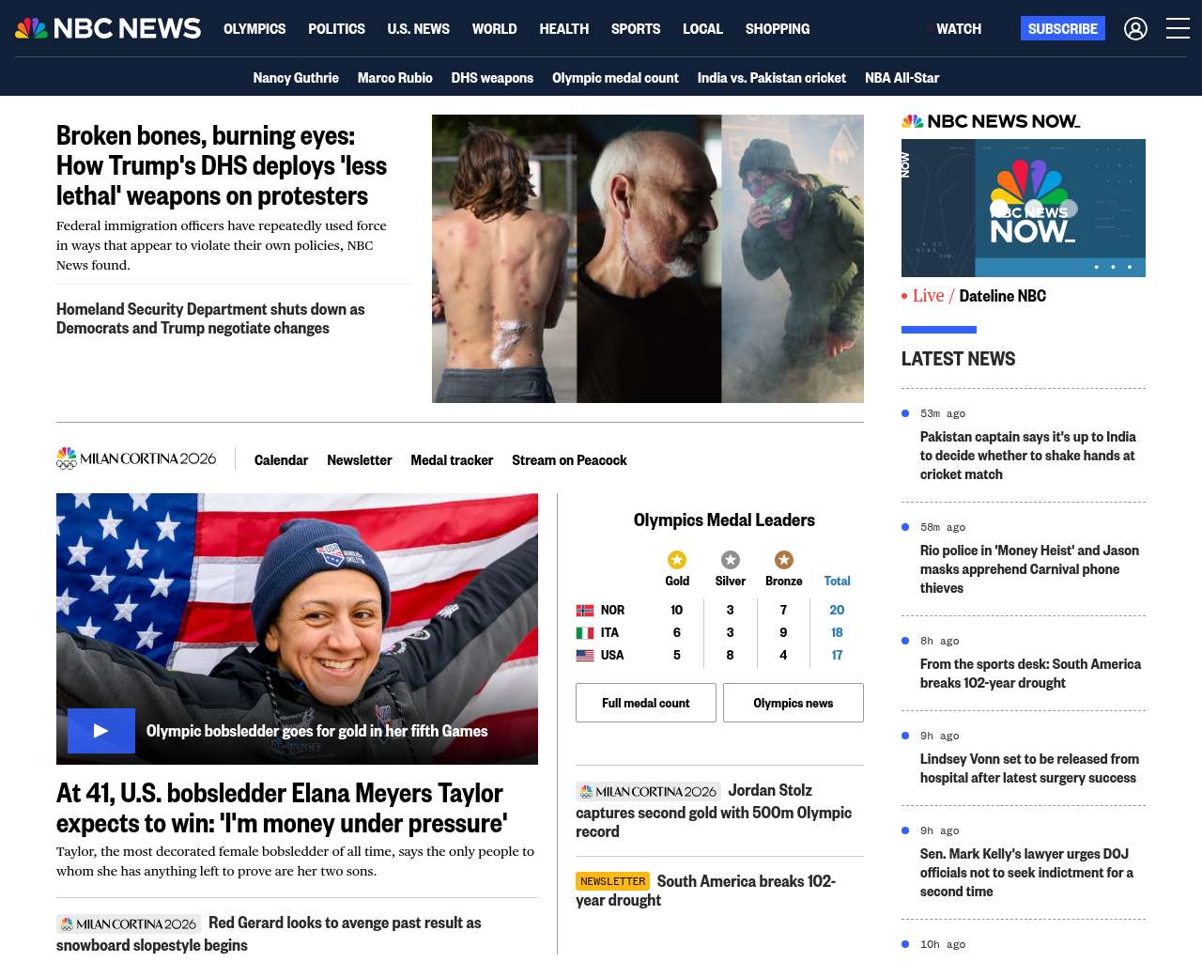
Task: Click the Milan Cortina 2026 Olympics logo
Action: click(136, 458)
